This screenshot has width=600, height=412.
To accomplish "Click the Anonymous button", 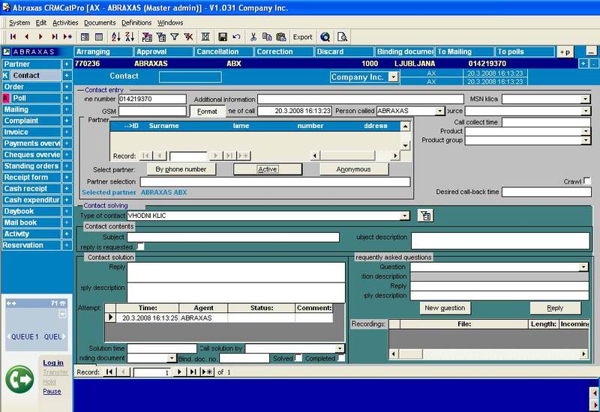I will 353,169.
